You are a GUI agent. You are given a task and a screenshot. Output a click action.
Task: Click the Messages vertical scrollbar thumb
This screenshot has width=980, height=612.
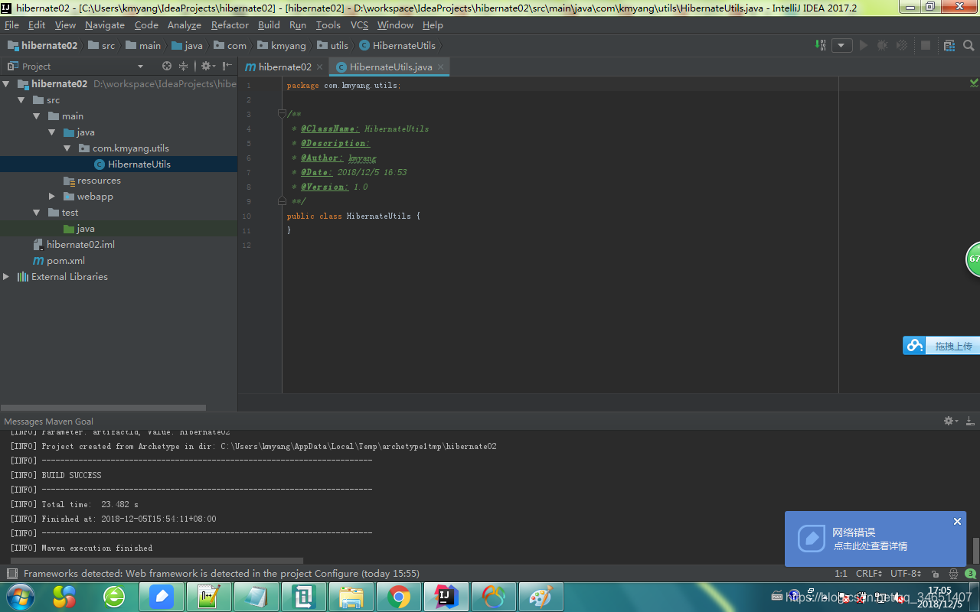[975, 550]
